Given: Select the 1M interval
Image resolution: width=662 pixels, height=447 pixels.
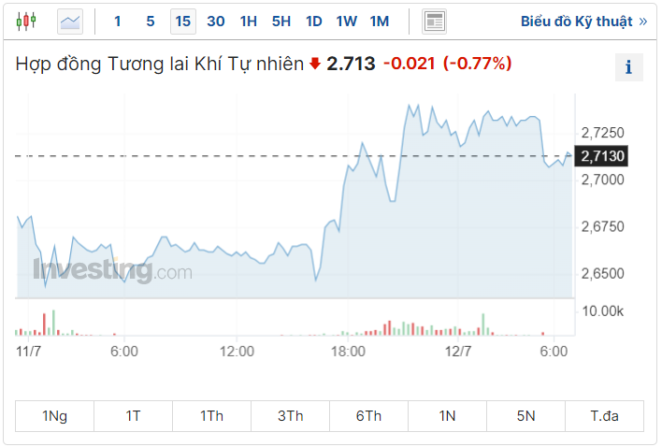Looking at the screenshot, I should 379,21.
